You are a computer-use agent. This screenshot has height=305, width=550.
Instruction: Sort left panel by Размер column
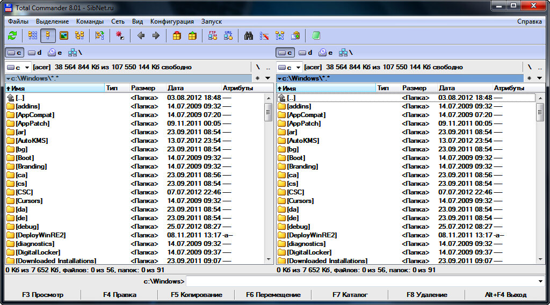147,88
